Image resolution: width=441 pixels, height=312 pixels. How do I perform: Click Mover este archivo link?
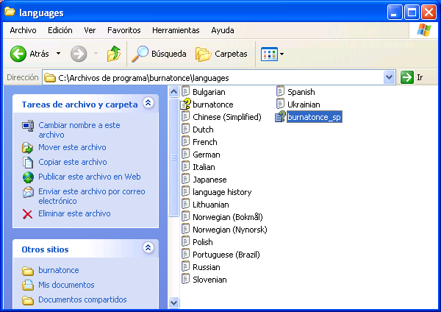point(72,147)
